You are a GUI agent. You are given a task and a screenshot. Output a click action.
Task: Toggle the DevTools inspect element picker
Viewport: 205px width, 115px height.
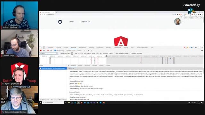coord(41,48)
